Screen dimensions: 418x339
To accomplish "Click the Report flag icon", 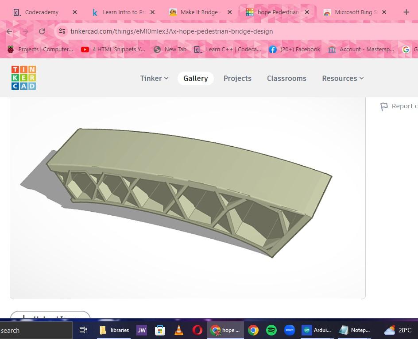I will click(x=384, y=107).
